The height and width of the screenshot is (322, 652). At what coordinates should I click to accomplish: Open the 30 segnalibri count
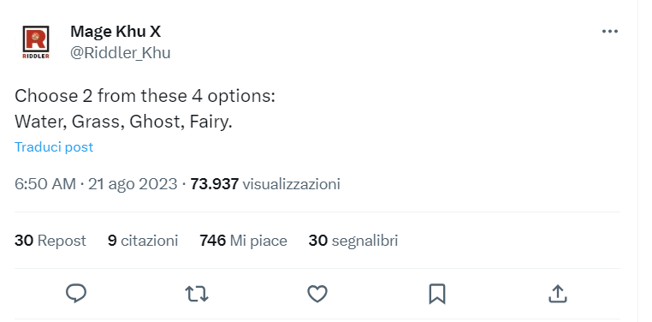(x=353, y=241)
